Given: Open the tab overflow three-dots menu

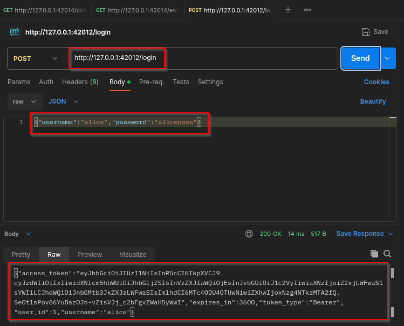Looking at the screenshot, I should click(307, 10).
